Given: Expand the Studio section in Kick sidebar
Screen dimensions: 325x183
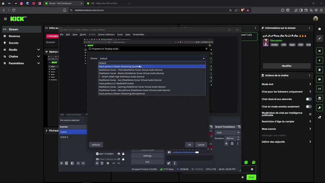Looking at the screenshot, I should pyautogui.click(x=39, y=50).
